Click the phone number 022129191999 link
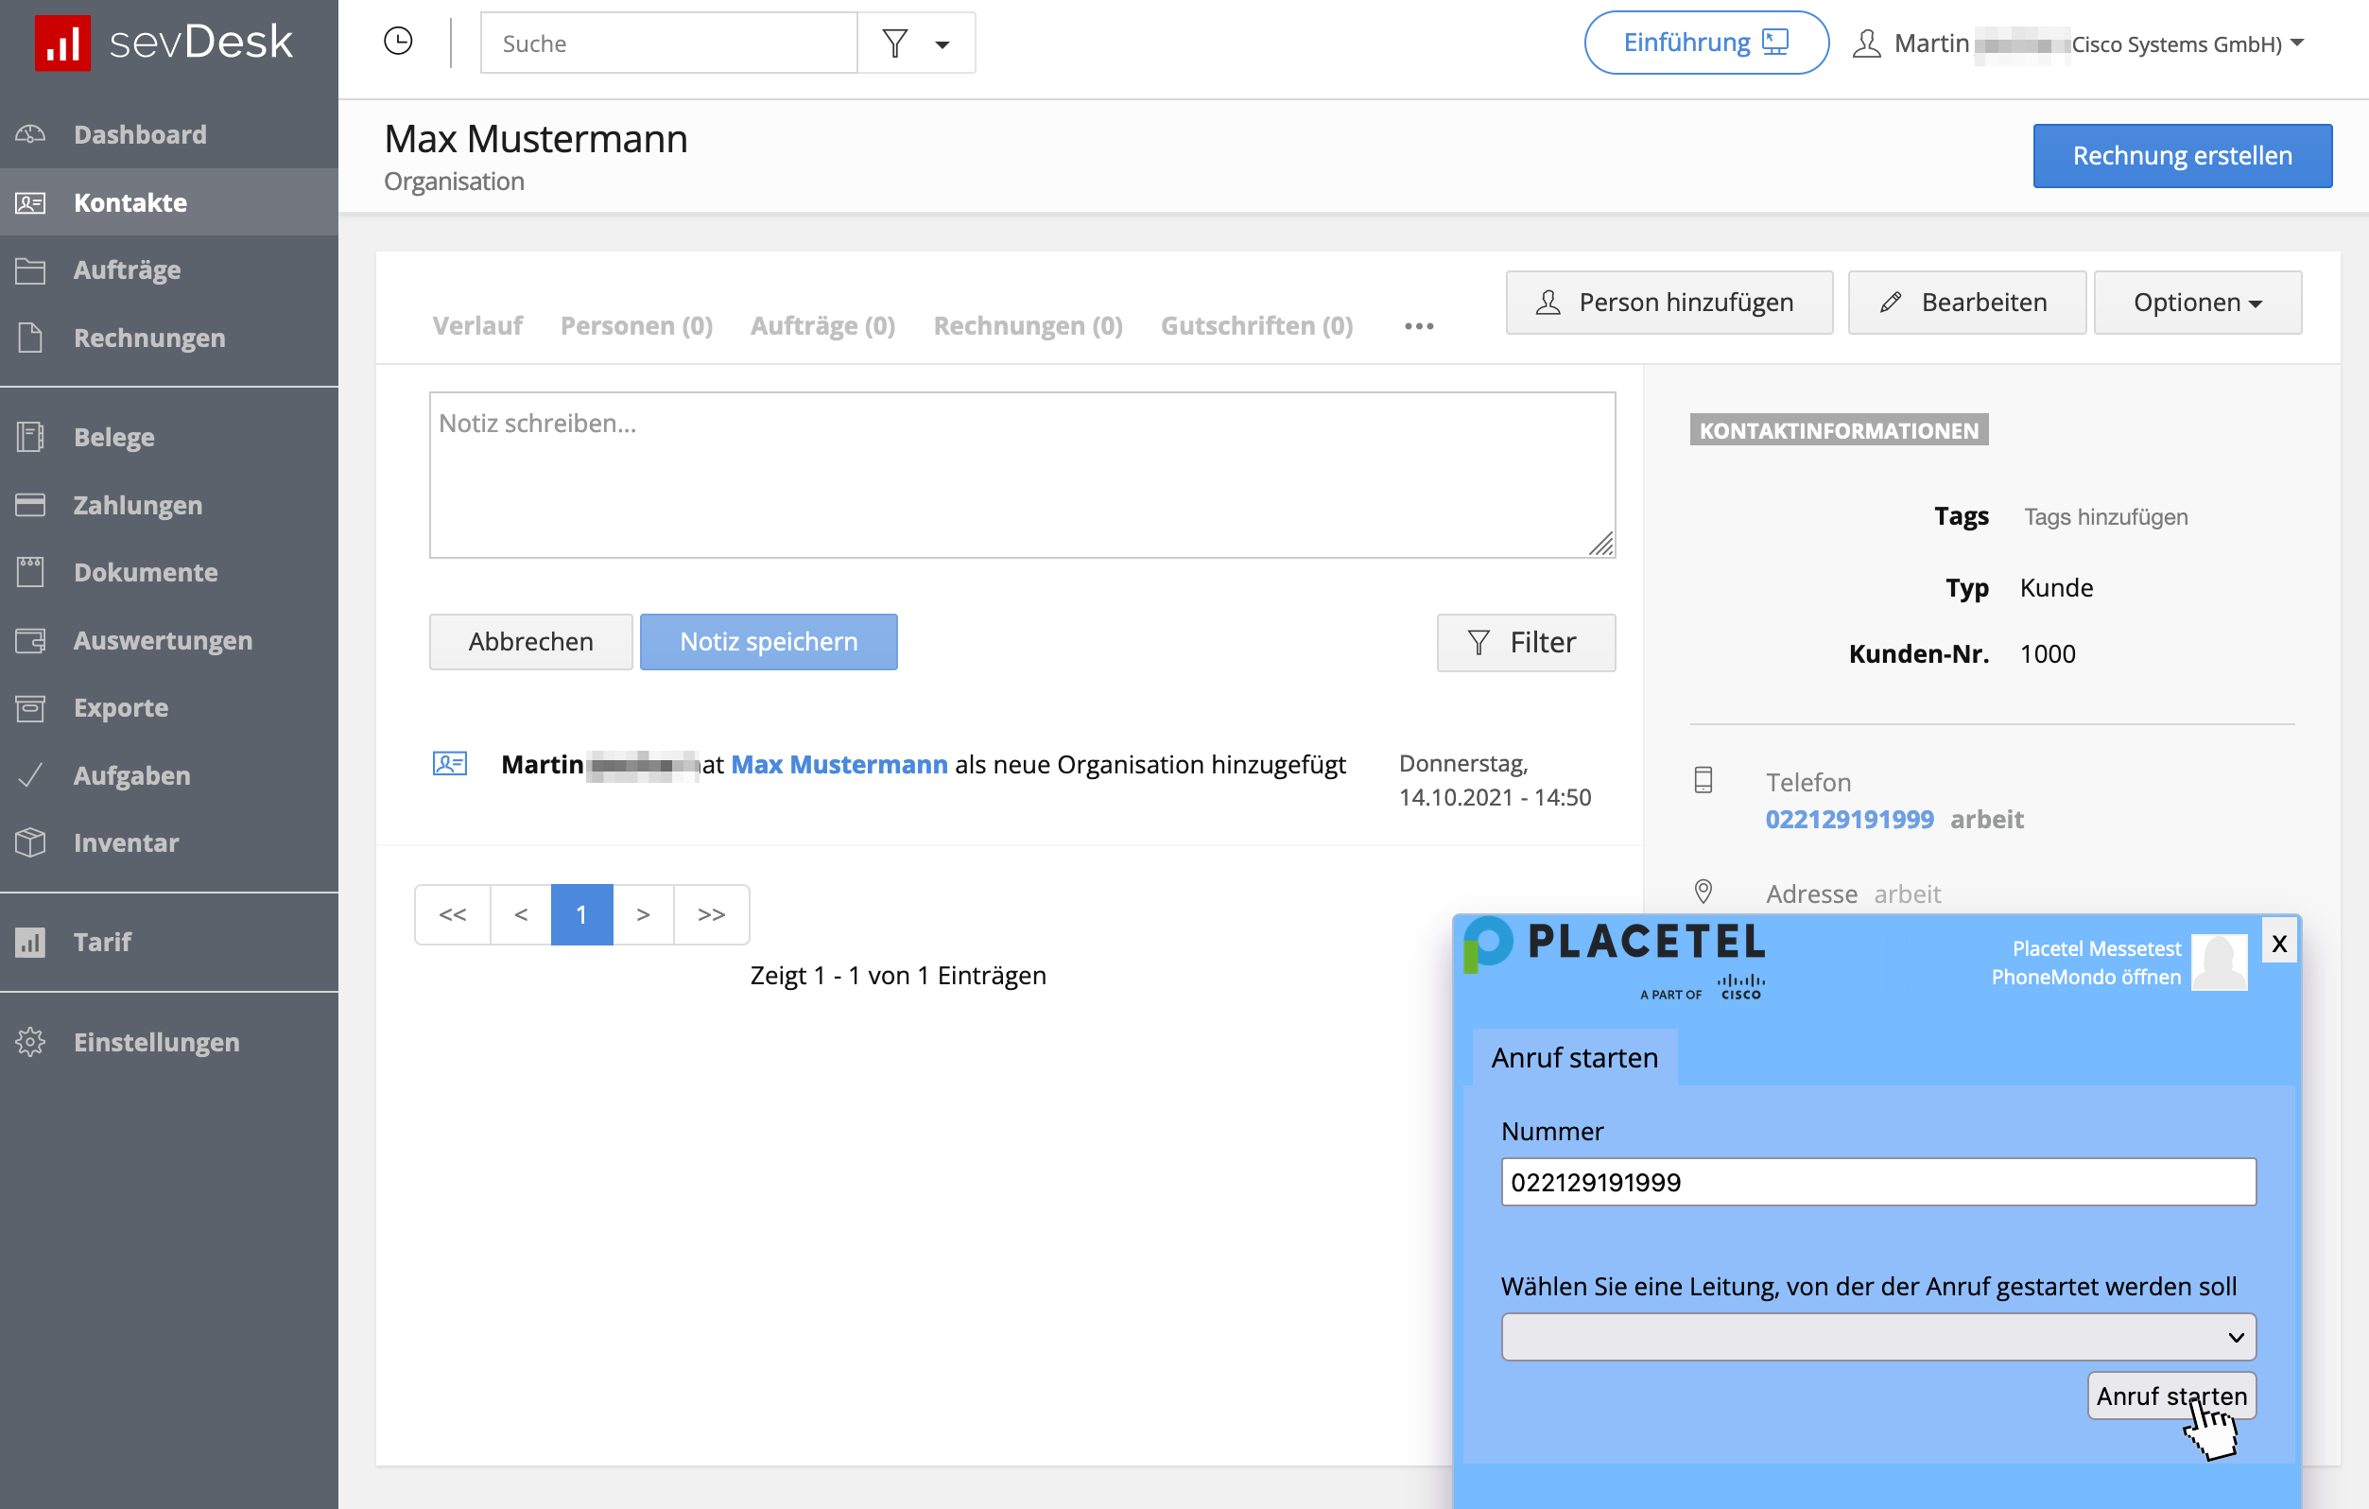This screenshot has width=2369, height=1509. point(1850,819)
